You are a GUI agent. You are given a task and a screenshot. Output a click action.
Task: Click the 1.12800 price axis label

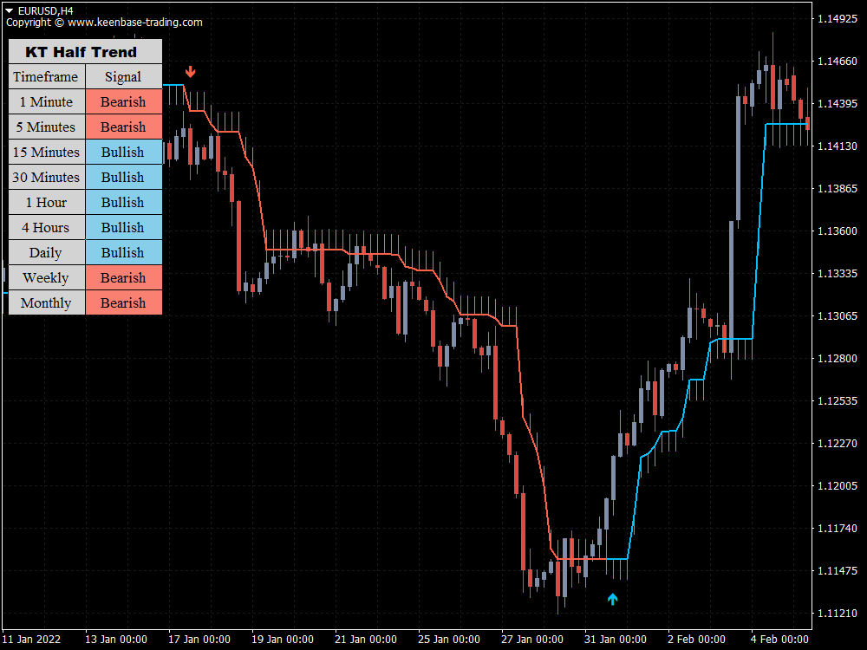[x=838, y=358]
